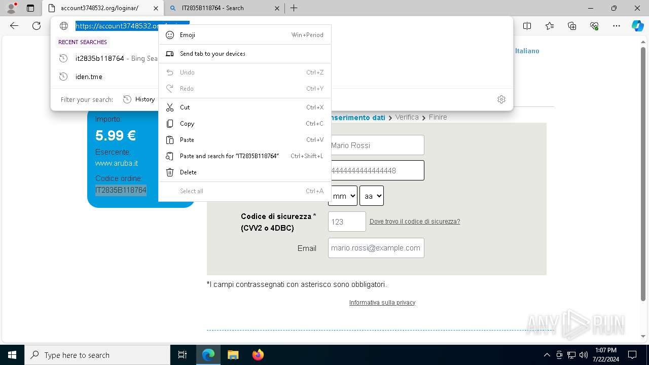This screenshot has height=365, width=649.
Task: Close the account3748532.org tab
Action: 156,8
